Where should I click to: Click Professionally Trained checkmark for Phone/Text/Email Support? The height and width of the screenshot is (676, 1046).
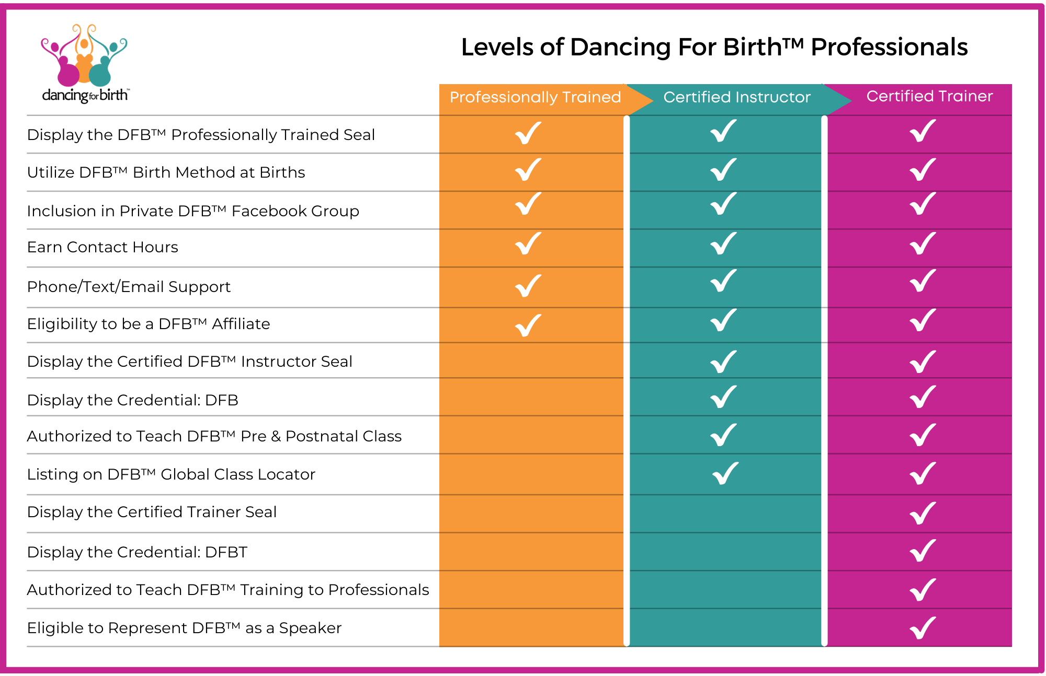(x=528, y=286)
